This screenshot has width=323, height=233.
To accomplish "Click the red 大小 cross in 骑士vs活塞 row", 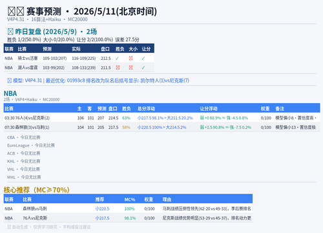I will click(130, 58).
